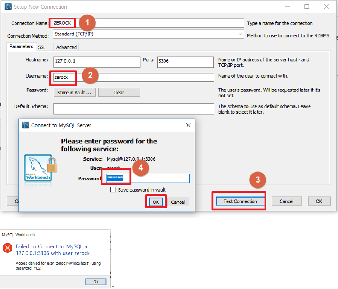Focus the Username field
The image size is (338, 289).
(134, 77)
